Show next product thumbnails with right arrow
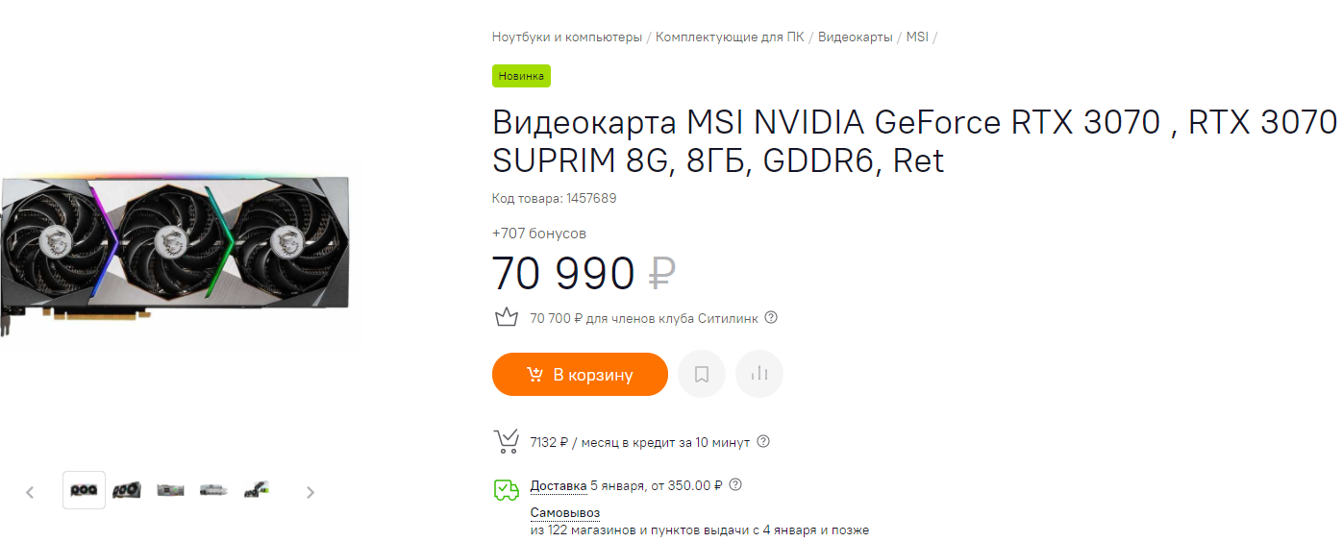This screenshot has width=1342, height=542. [310, 492]
